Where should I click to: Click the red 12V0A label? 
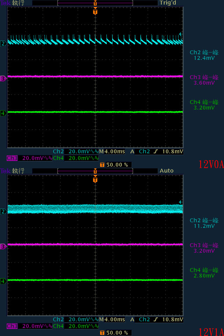[211, 164]
